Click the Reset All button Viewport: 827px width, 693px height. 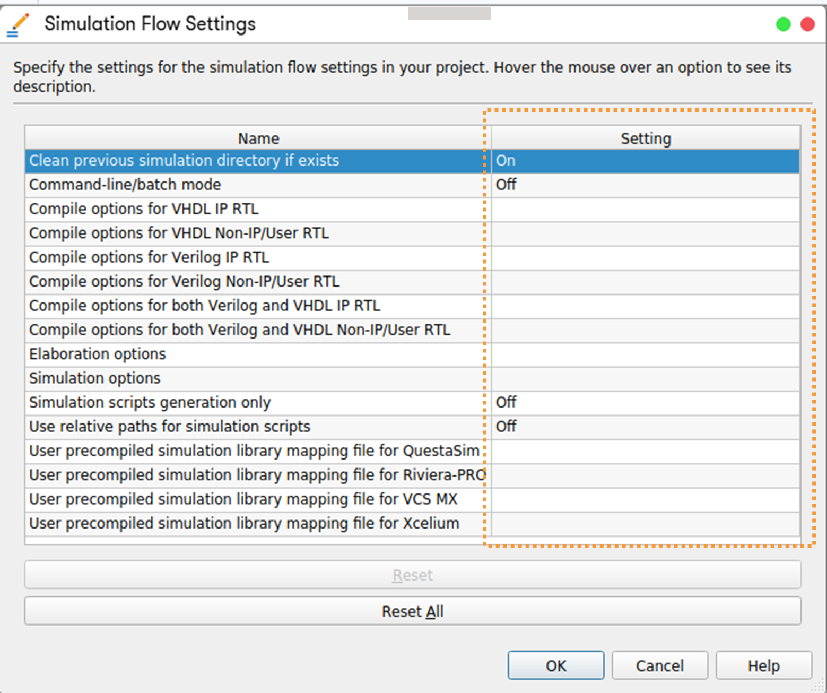[x=412, y=611]
